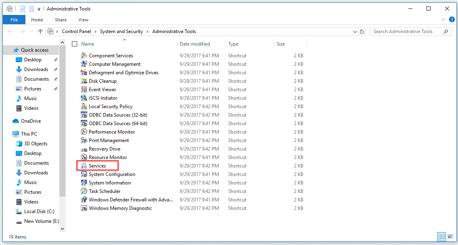This screenshot has width=458, height=245.
Task: Click Control Panel in the address bar
Action: coord(76,31)
